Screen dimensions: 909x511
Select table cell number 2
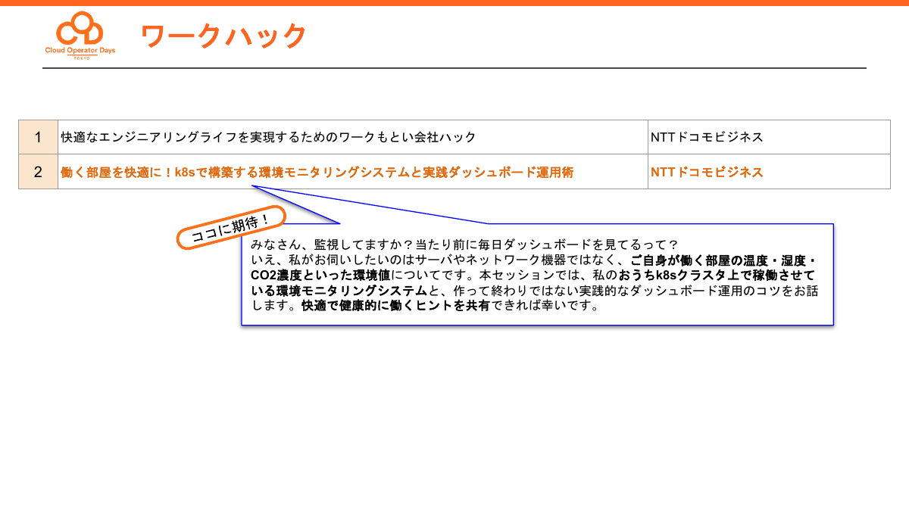point(38,172)
